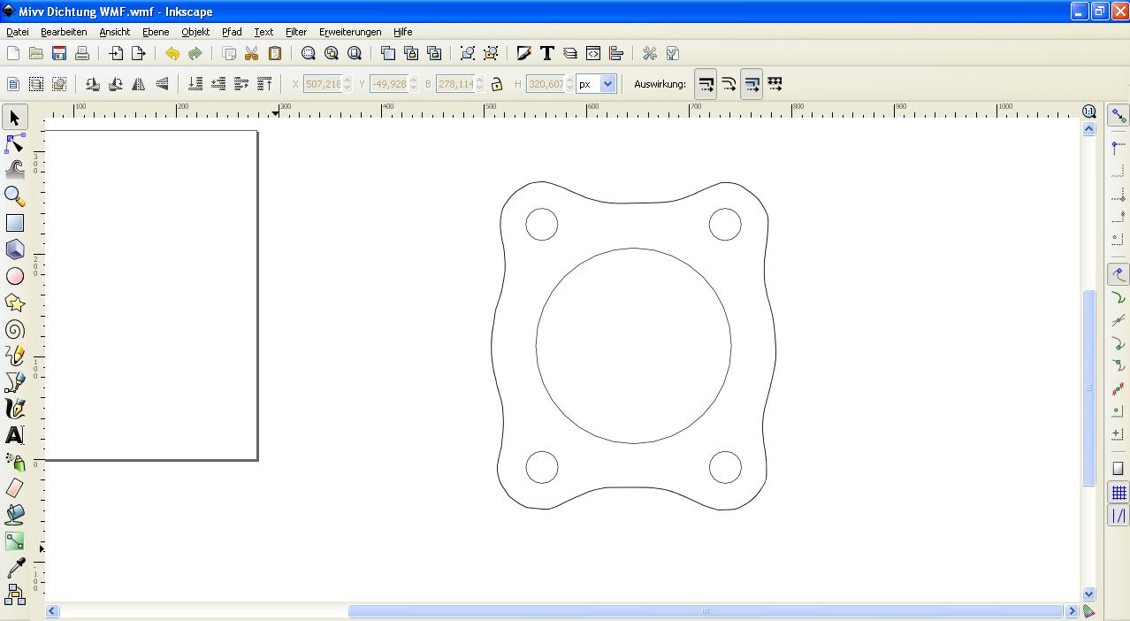This screenshot has width=1130, height=621.
Task: Select the Text tool in toolbox
Action: point(15,435)
